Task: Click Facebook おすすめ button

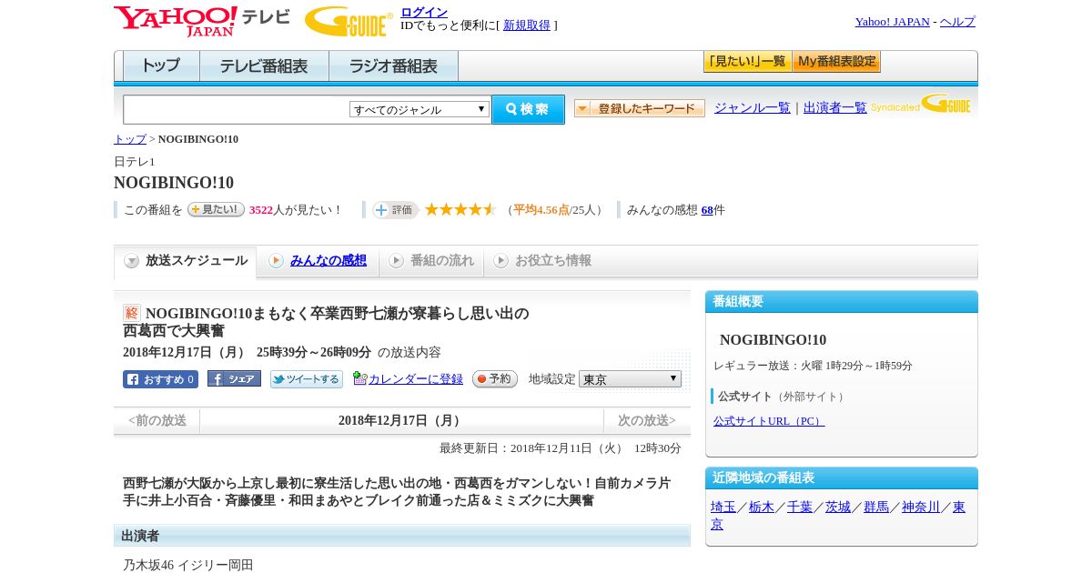Action: (160, 379)
